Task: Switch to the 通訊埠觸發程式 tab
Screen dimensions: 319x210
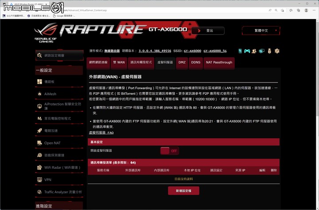Action: coord(141,62)
